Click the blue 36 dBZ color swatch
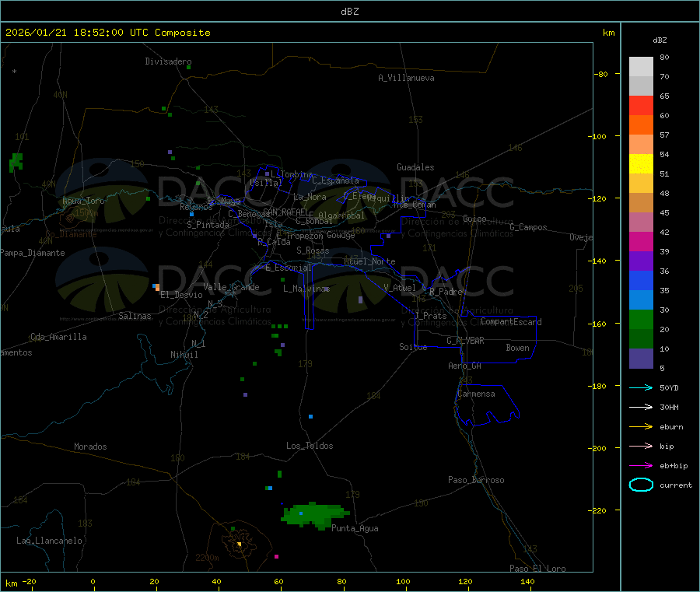This screenshot has width=700, height=592. [641, 280]
